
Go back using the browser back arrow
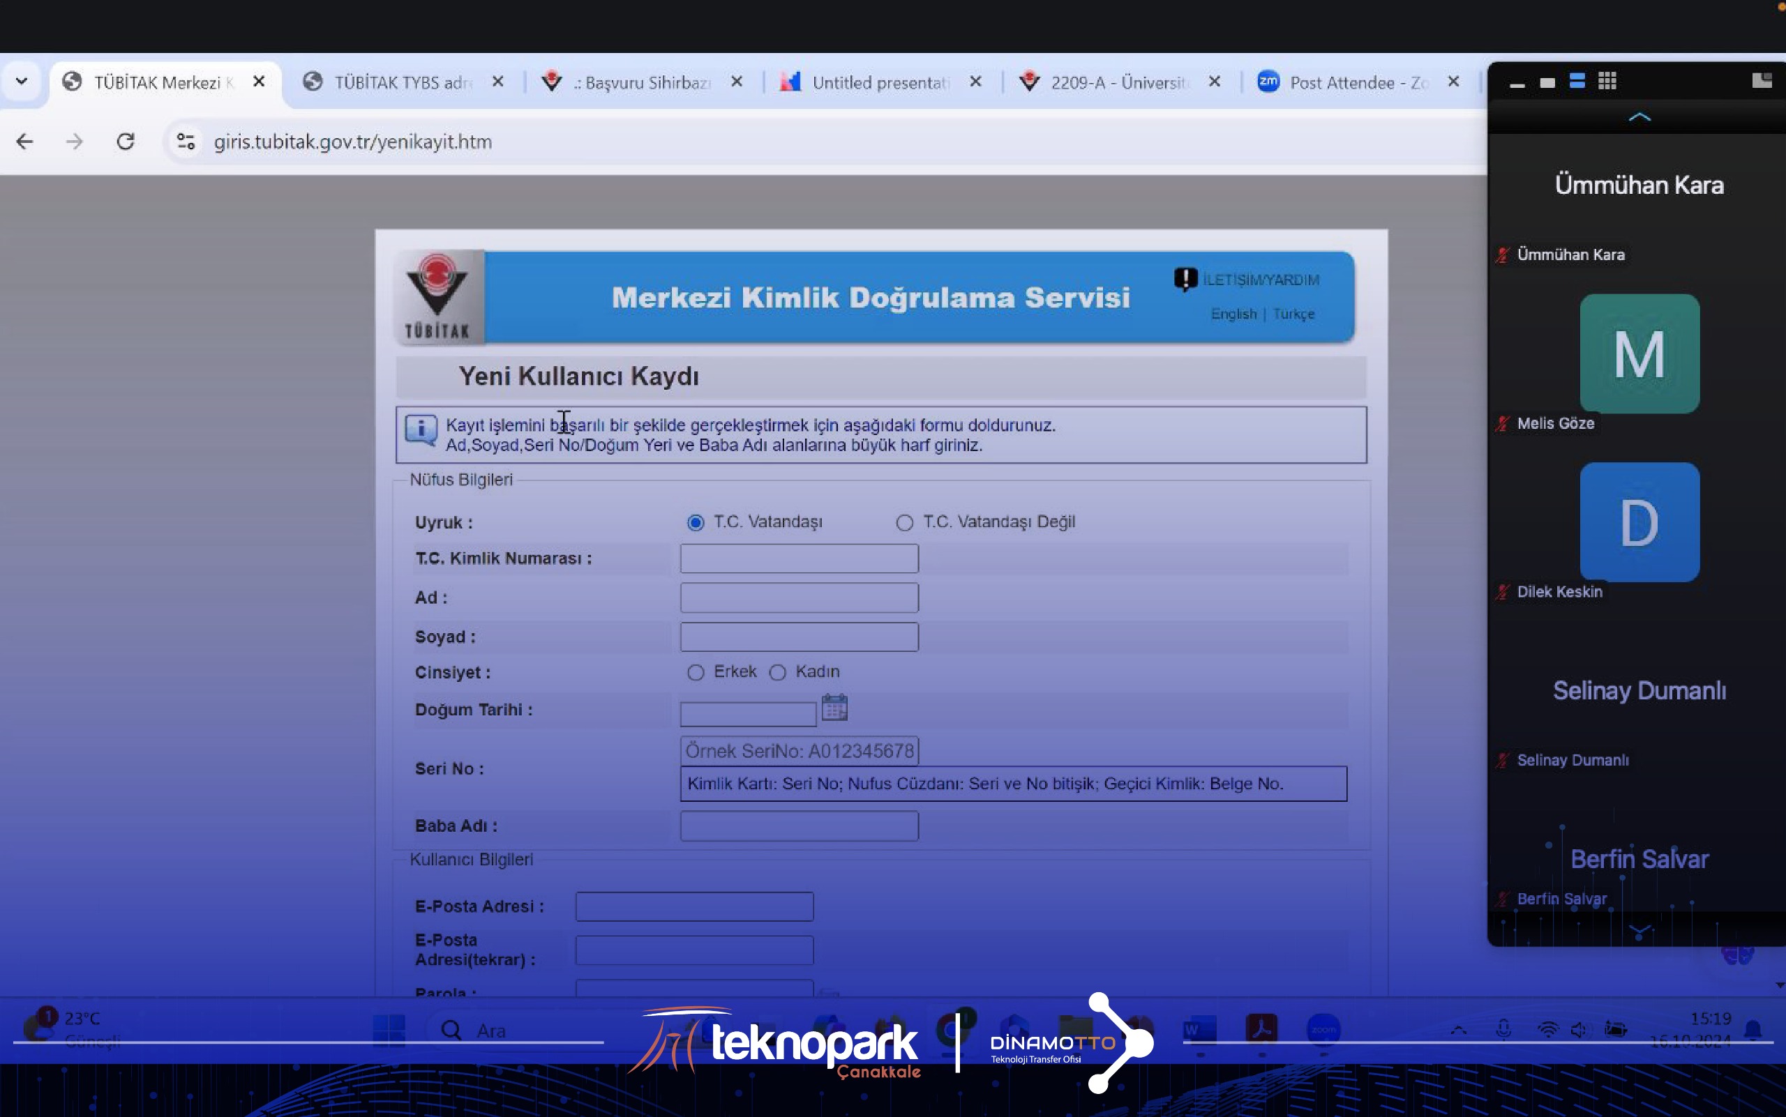click(x=24, y=141)
